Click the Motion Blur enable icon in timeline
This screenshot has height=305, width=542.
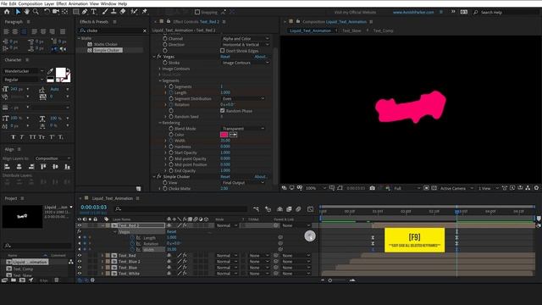tap(298, 209)
